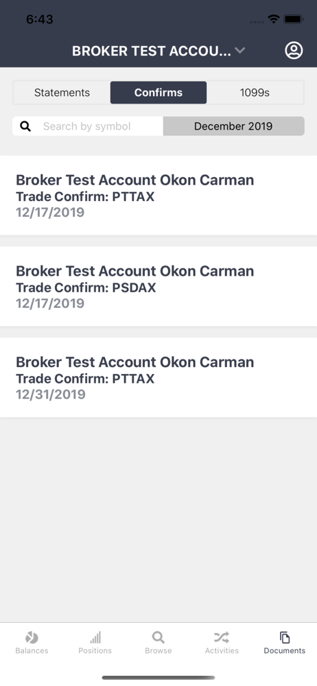Open PTTAX trade confirm dated 12/17/2019
The height and width of the screenshot is (686, 317).
coord(158,196)
